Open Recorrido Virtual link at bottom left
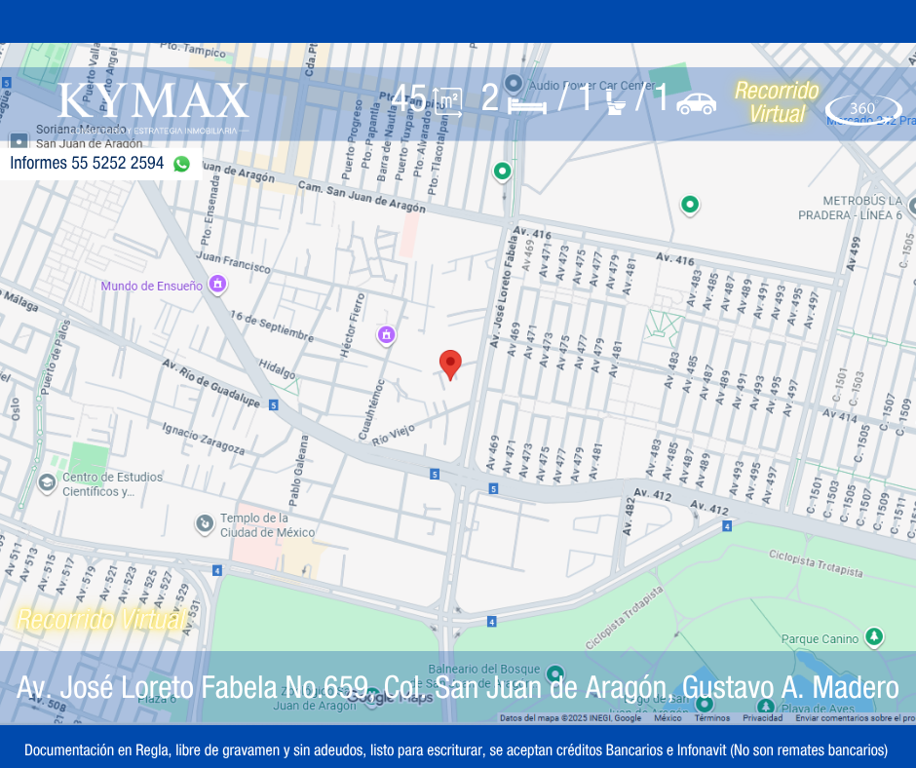 coord(100,619)
